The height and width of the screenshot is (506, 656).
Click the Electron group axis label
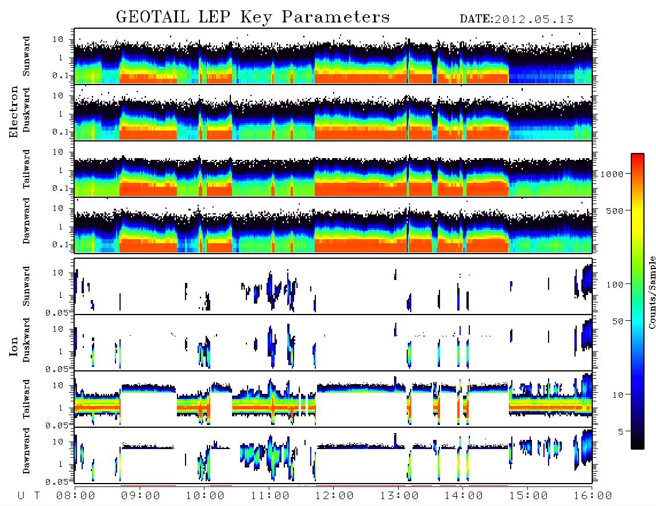(13, 112)
